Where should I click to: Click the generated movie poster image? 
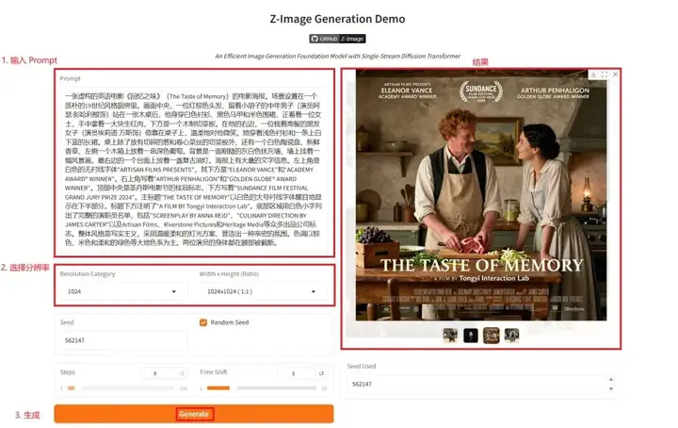point(481,195)
